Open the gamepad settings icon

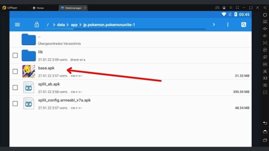(x=217, y=8)
